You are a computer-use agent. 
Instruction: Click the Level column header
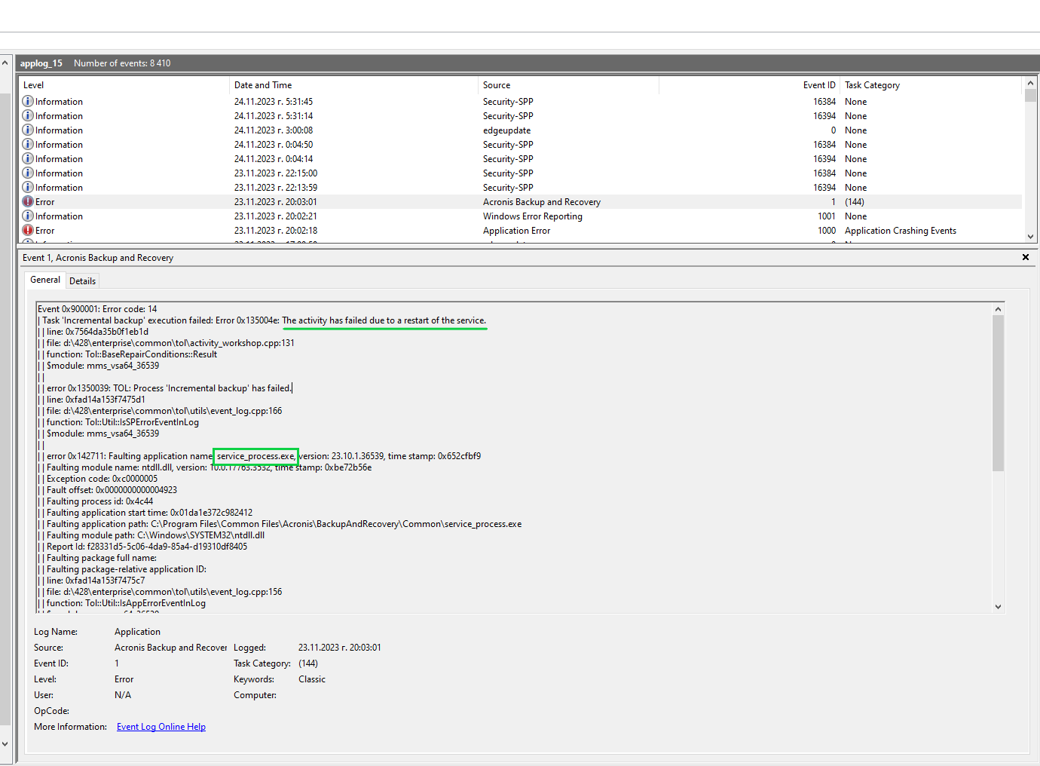pos(33,84)
